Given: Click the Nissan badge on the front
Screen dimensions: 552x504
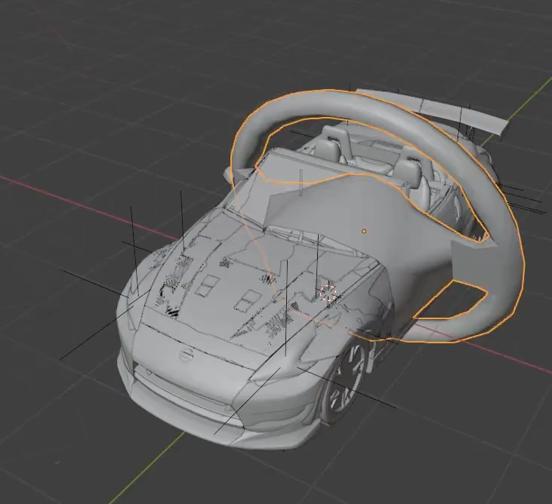Looking at the screenshot, I should pos(187,355).
